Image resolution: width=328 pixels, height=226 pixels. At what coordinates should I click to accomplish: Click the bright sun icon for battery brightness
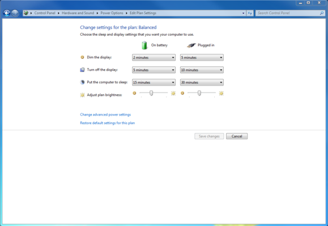click(x=173, y=93)
